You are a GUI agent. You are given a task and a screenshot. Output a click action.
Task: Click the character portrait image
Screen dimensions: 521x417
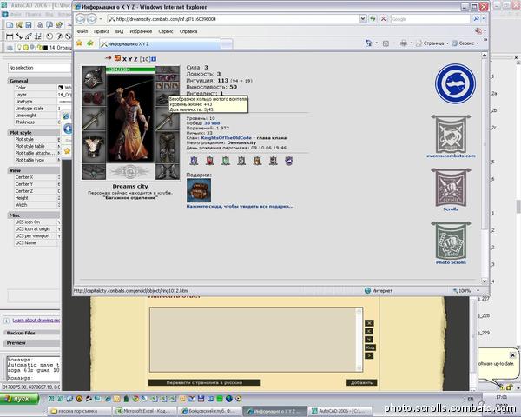pos(130,118)
